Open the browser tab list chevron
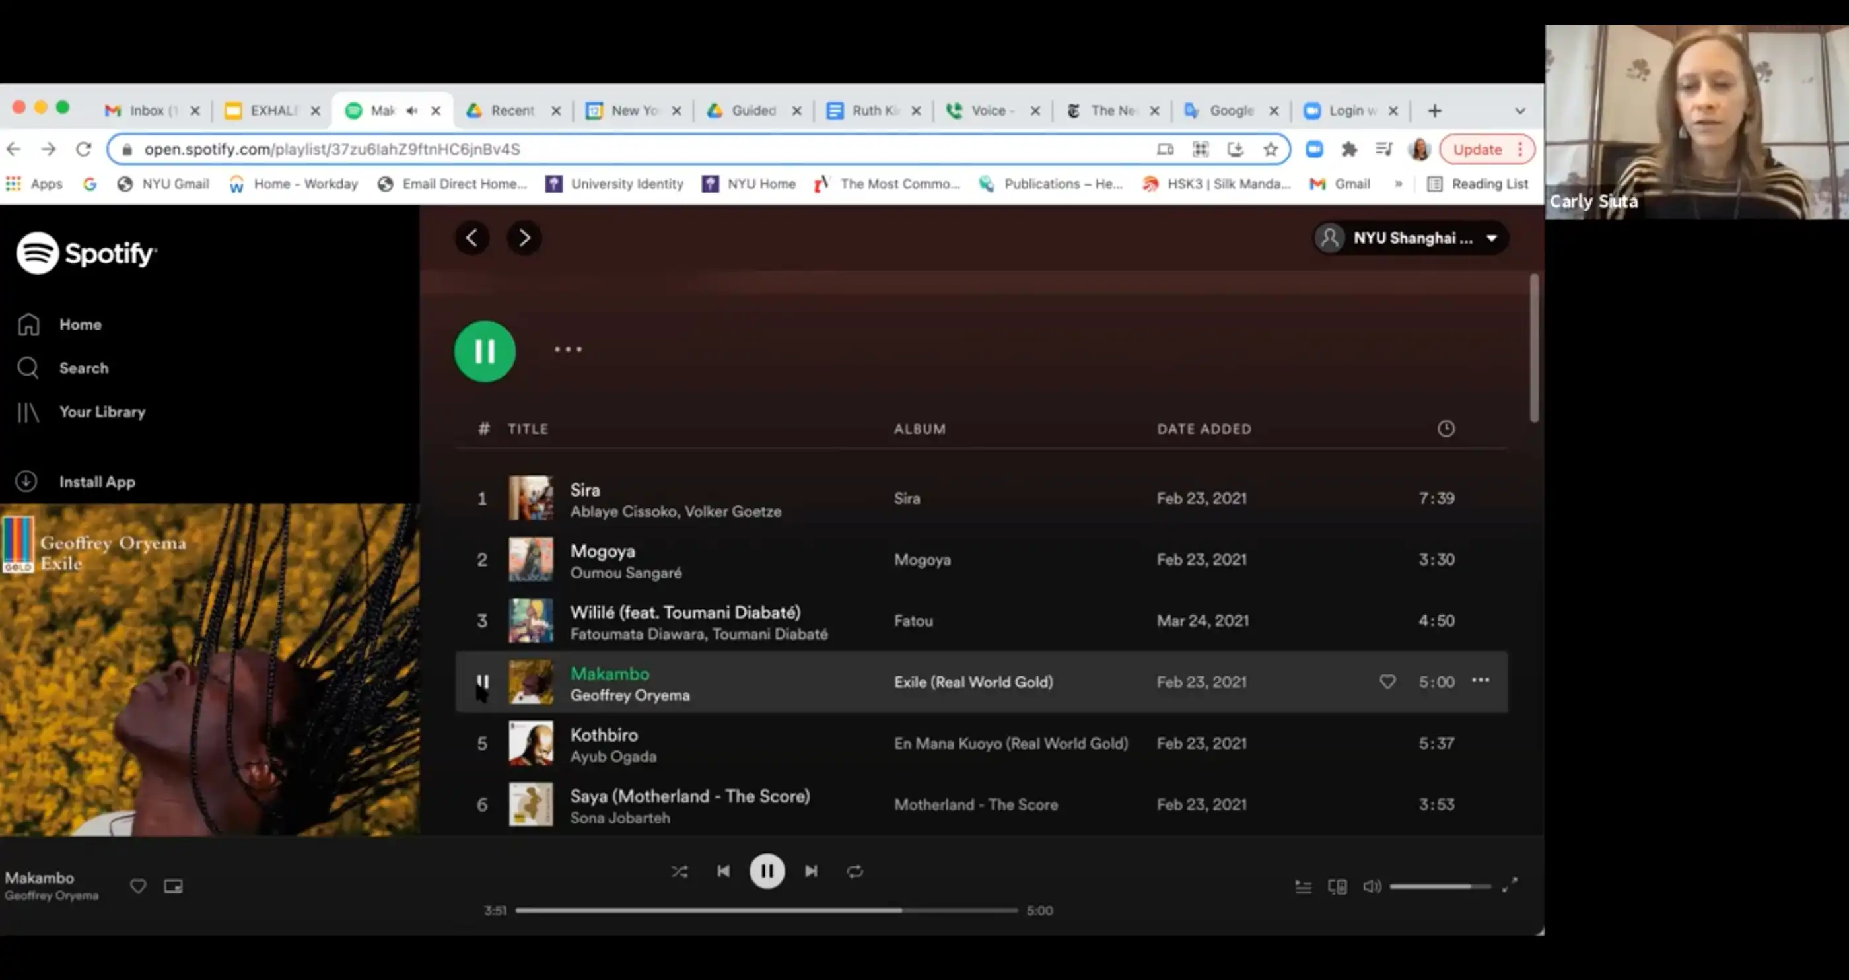The width and height of the screenshot is (1849, 980). tap(1519, 110)
